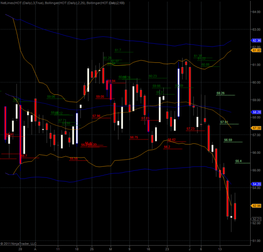Click the blue 58.28 price marker
Viewport: 263px width, 252px height.
click(257, 112)
